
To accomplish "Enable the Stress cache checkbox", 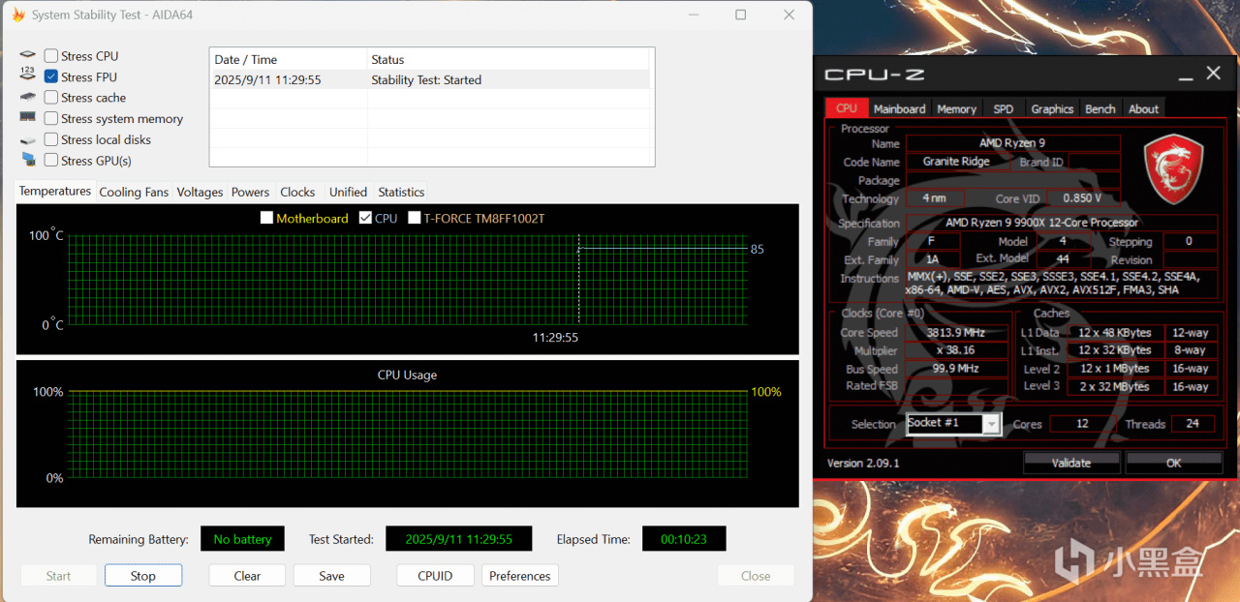I will click(51, 98).
